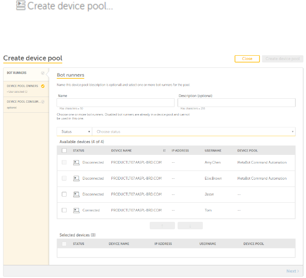This screenshot has height=278, width=306.
Task: Sort devices using the Device Name sort icon
Action: (164, 151)
